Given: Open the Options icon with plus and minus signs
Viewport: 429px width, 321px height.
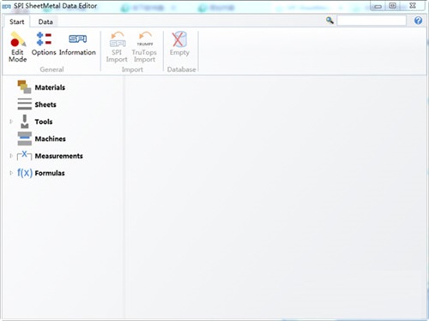Looking at the screenshot, I should pyautogui.click(x=44, y=39).
